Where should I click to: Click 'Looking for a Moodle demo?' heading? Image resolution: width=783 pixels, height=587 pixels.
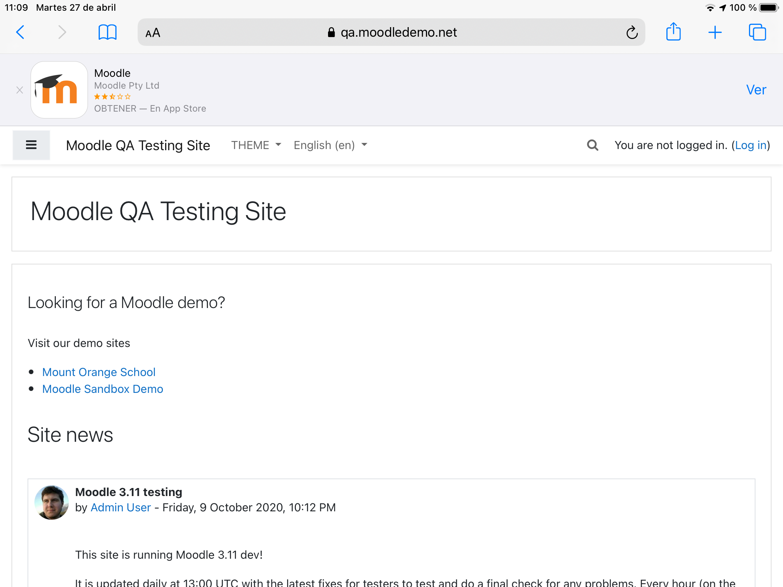tap(126, 303)
